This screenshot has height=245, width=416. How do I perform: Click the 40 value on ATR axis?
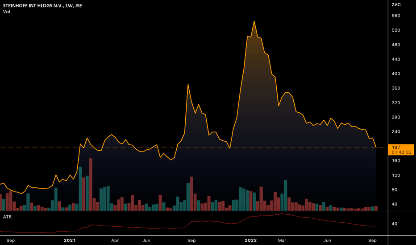point(395,224)
